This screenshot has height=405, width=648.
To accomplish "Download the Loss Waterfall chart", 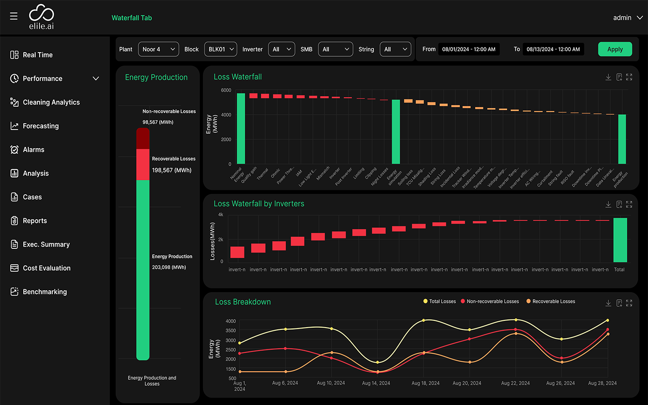I will pyautogui.click(x=608, y=77).
